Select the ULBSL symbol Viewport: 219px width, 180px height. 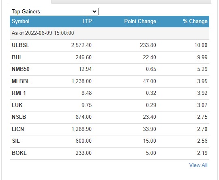[21, 45]
